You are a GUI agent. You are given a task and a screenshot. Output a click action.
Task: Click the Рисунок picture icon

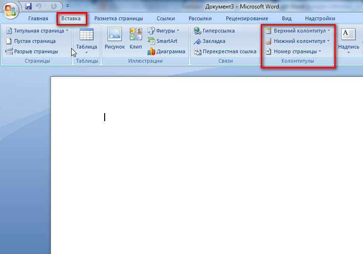pyautogui.click(x=115, y=34)
